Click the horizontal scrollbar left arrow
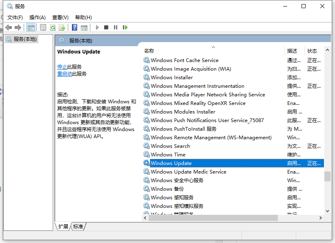 pyautogui.click(x=145, y=218)
